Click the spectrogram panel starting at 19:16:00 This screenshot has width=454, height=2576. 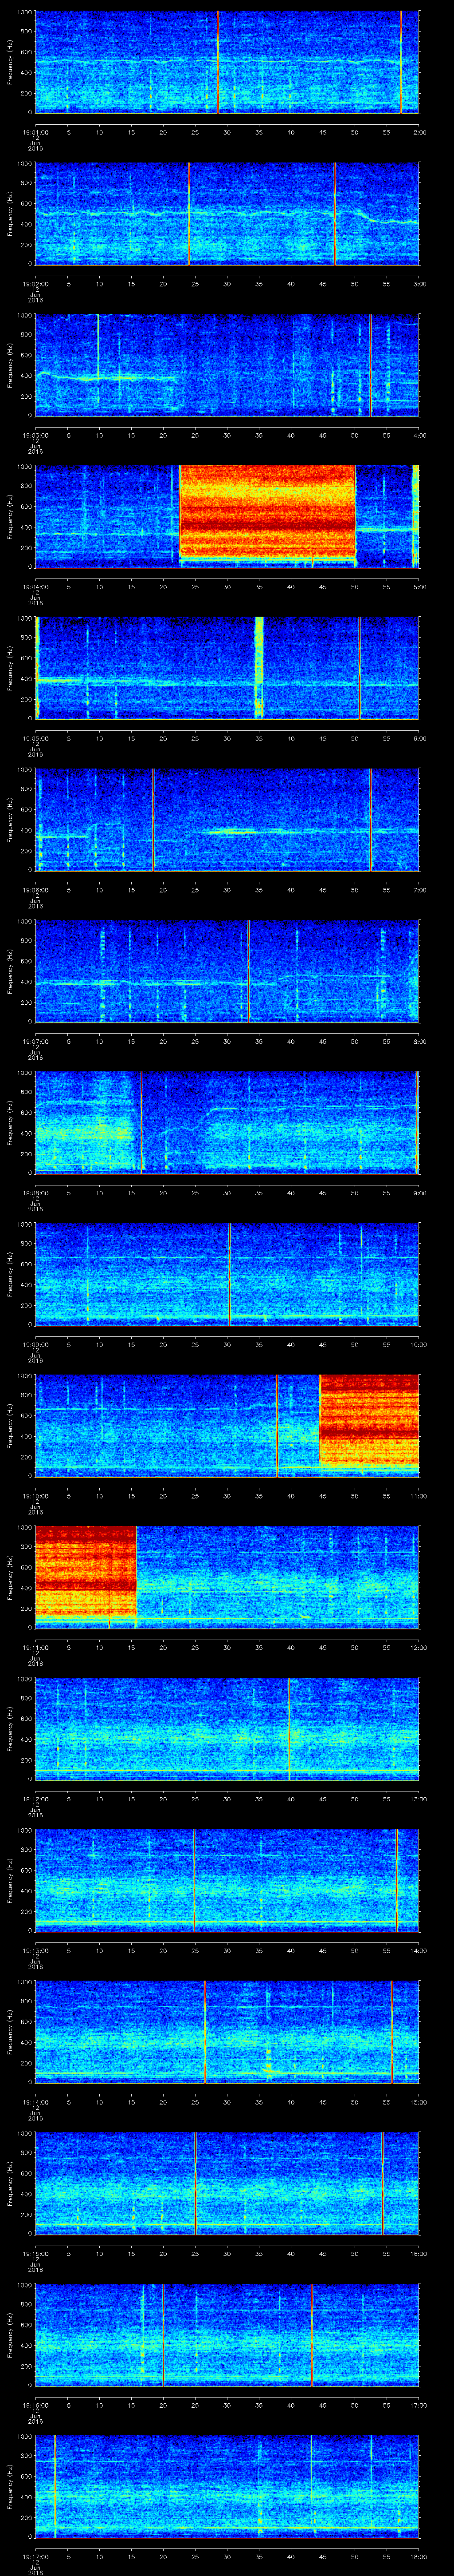pyautogui.click(x=227, y=2334)
